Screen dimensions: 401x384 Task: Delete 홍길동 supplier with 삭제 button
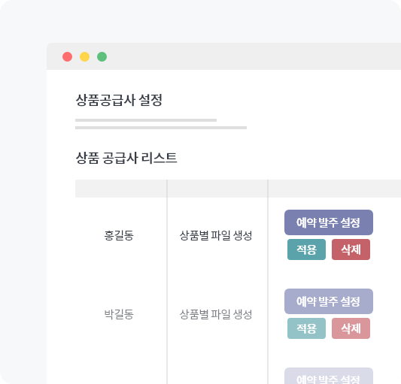(x=351, y=249)
